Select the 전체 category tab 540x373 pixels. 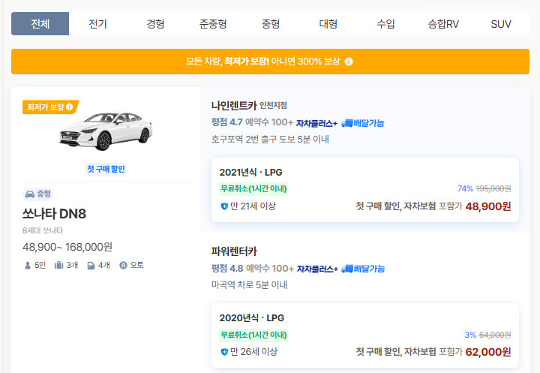pos(40,24)
